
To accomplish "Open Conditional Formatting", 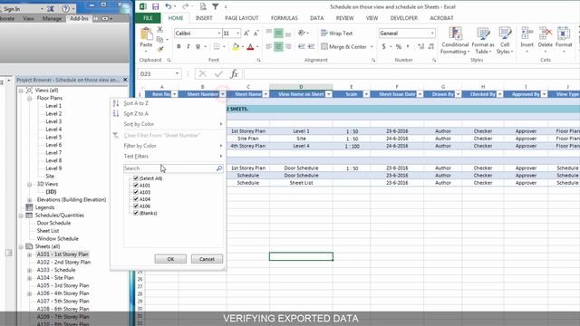I will tap(455, 41).
